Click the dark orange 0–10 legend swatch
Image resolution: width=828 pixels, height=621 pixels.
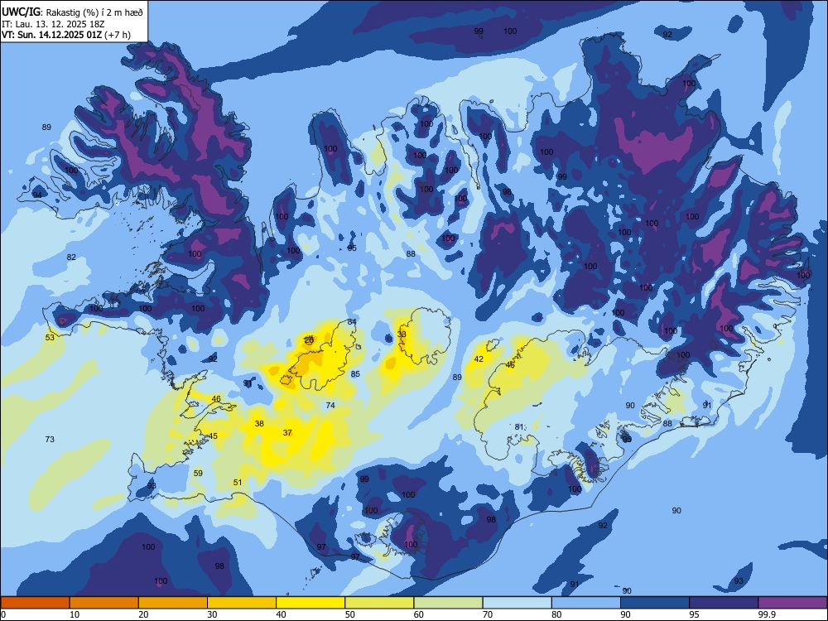[35, 603]
